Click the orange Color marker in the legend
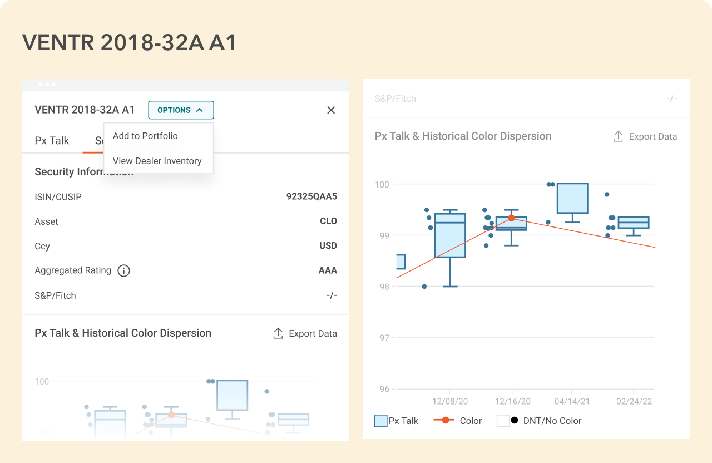Viewport: 712px width, 463px height. tap(445, 421)
